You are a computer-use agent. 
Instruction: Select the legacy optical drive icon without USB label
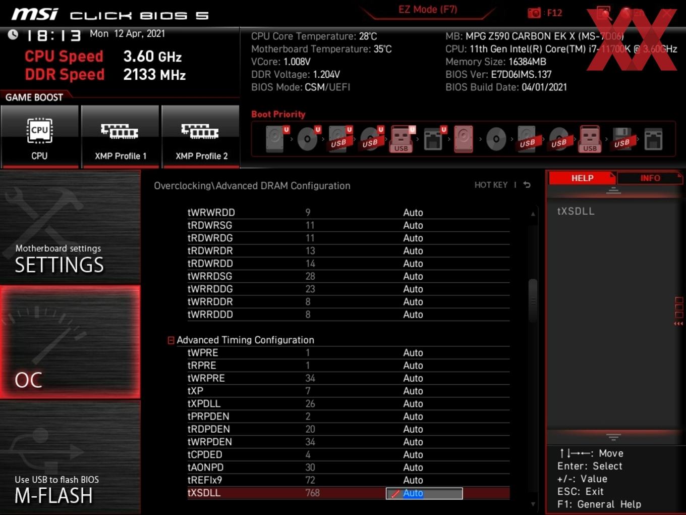coord(496,139)
